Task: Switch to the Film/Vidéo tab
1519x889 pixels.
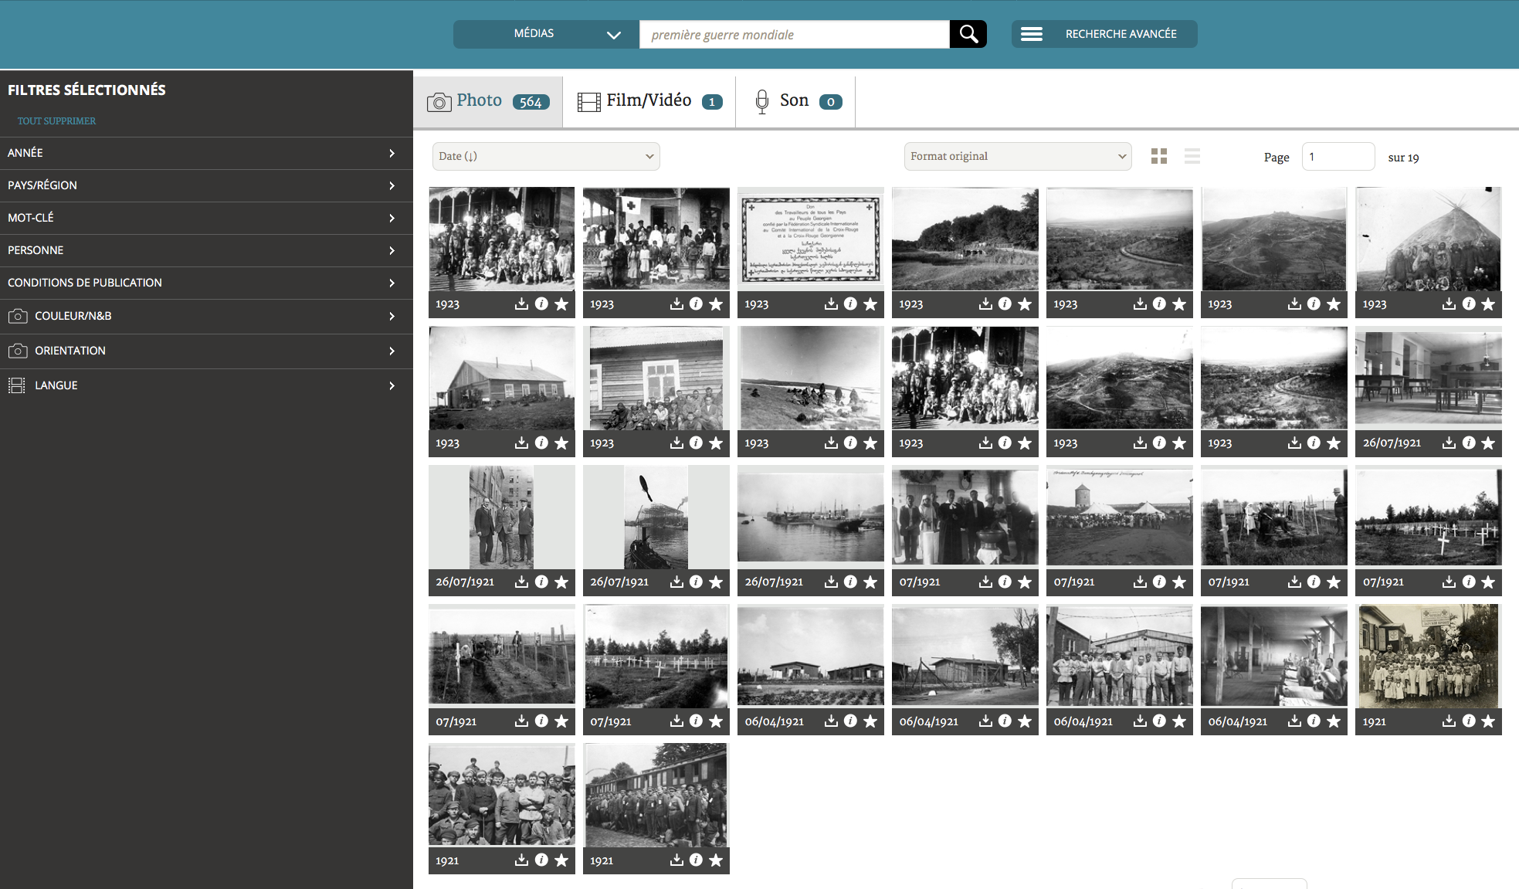Action: tap(649, 101)
